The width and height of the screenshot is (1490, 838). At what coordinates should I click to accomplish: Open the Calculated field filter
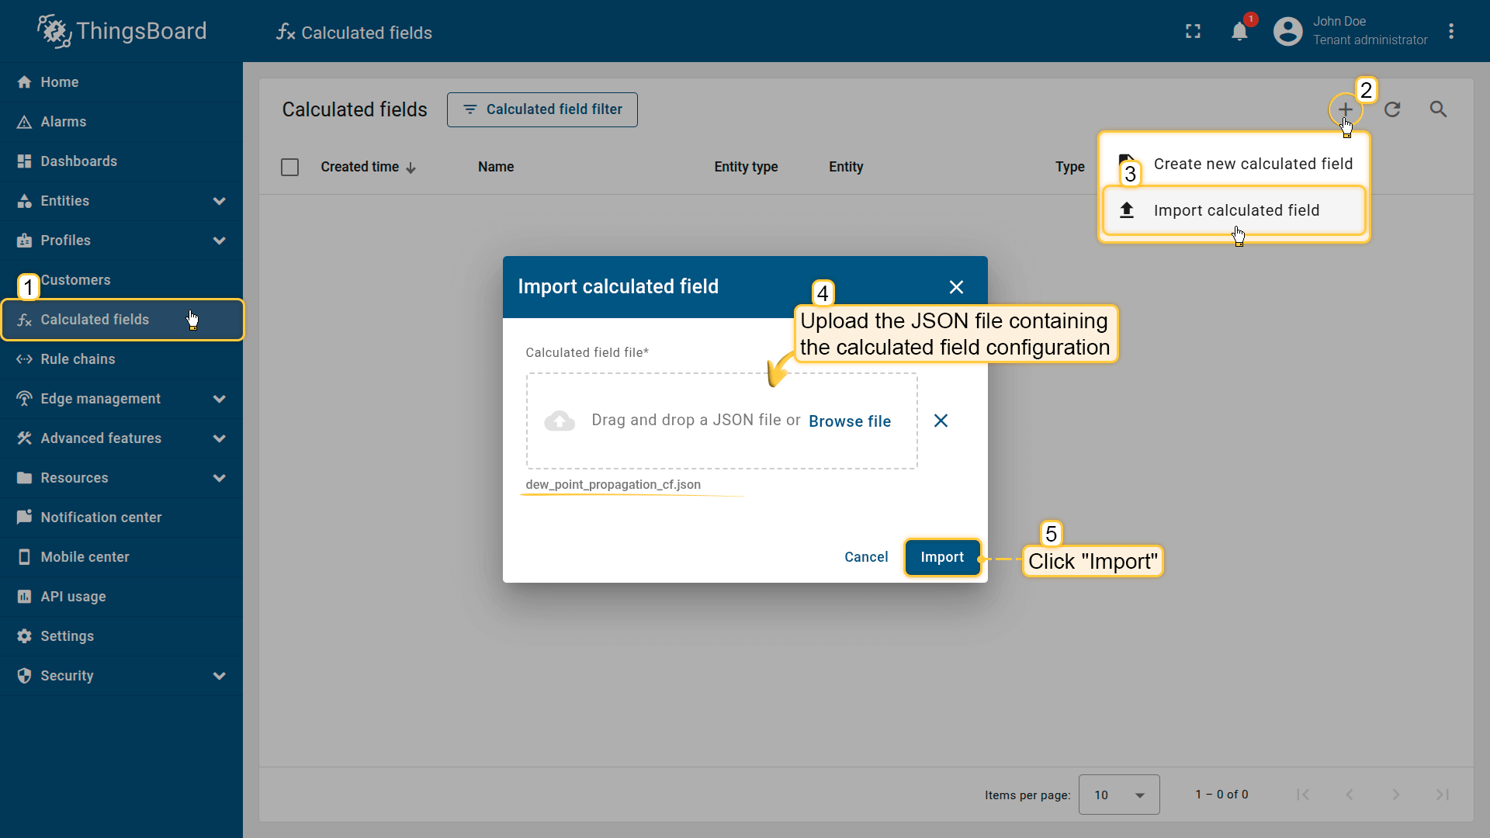click(542, 109)
